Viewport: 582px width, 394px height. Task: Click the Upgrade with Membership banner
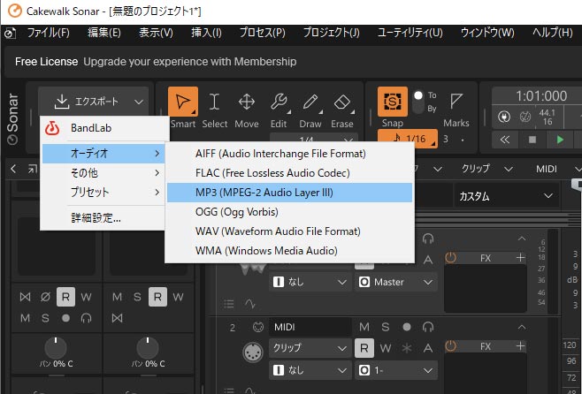click(x=189, y=62)
